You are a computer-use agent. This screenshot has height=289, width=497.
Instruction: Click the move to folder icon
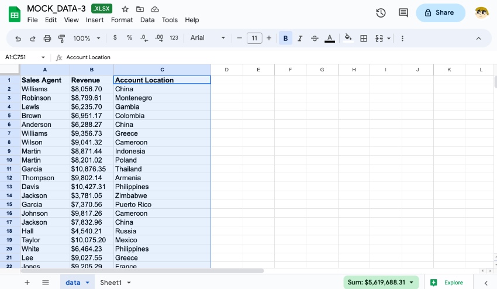pyautogui.click(x=140, y=9)
